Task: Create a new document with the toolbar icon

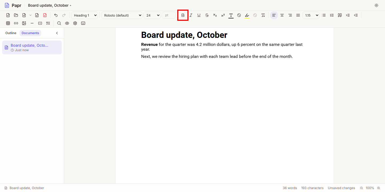Action: tap(8, 15)
